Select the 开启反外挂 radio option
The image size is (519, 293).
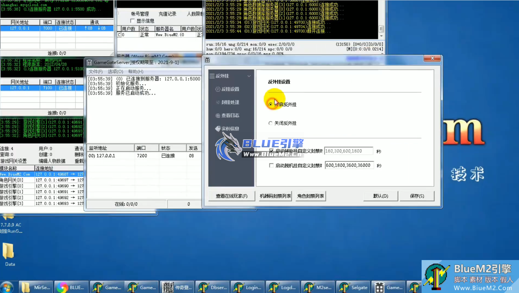(270, 104)
